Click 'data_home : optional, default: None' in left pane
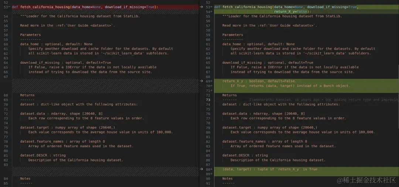 (56, 44)
